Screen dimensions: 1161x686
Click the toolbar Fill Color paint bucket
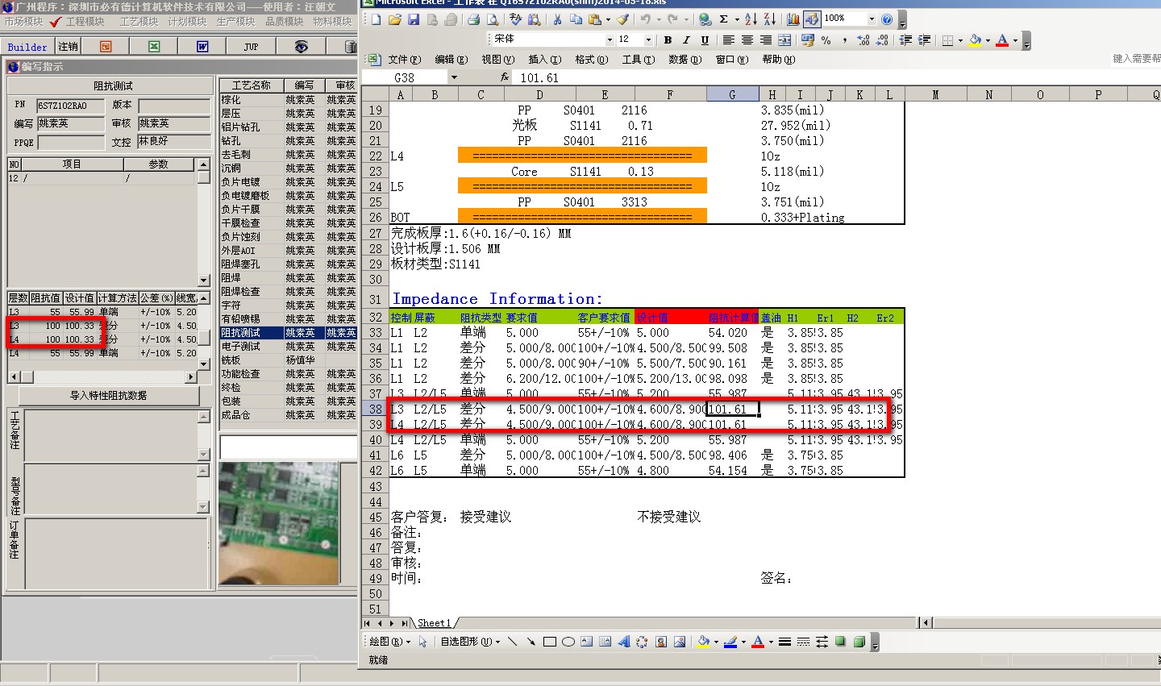(x=974, y=40)
